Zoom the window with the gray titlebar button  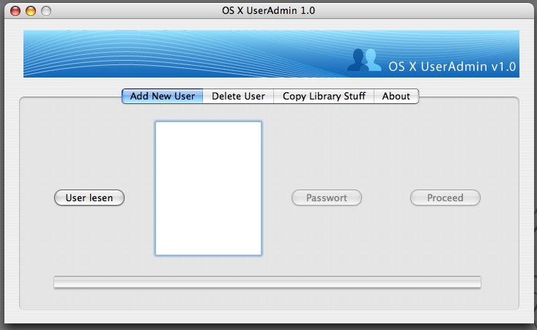pyautogui.click(x=46, y=11)
